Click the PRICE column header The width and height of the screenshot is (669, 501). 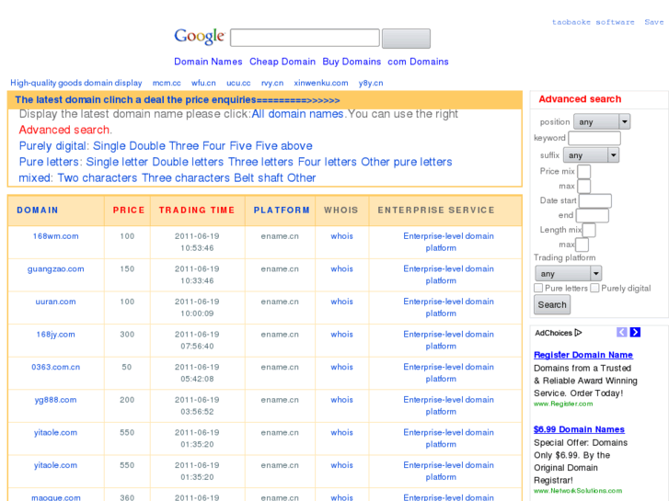click(129, 211)
